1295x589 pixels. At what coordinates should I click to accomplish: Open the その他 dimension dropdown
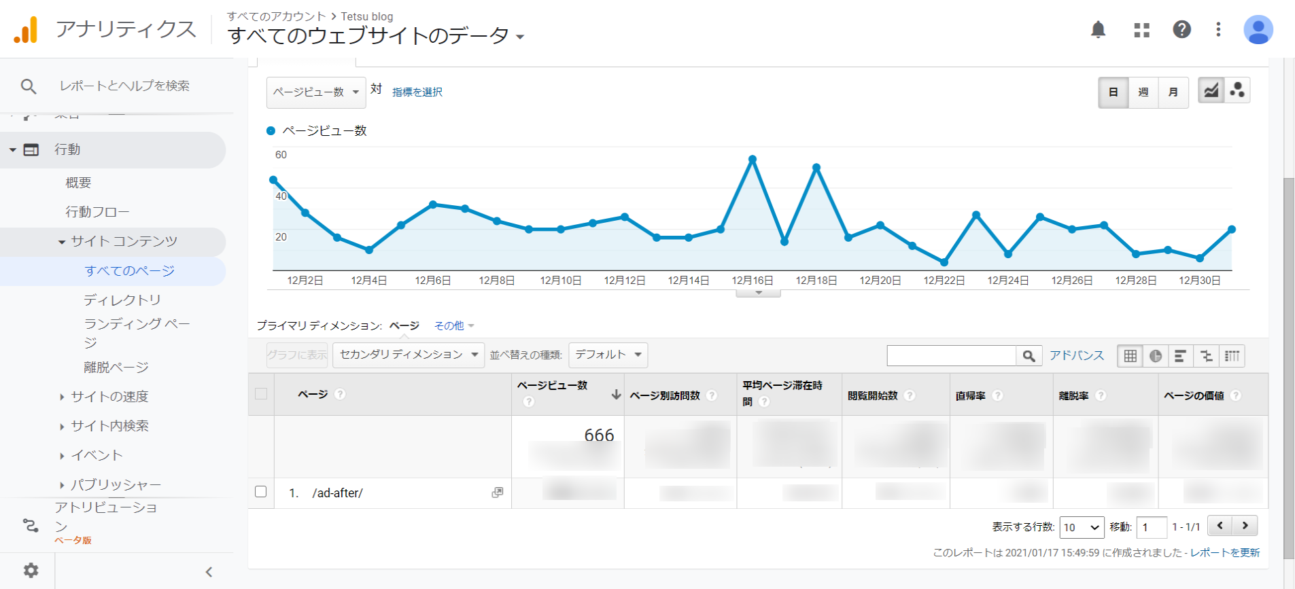click(454, 326)
